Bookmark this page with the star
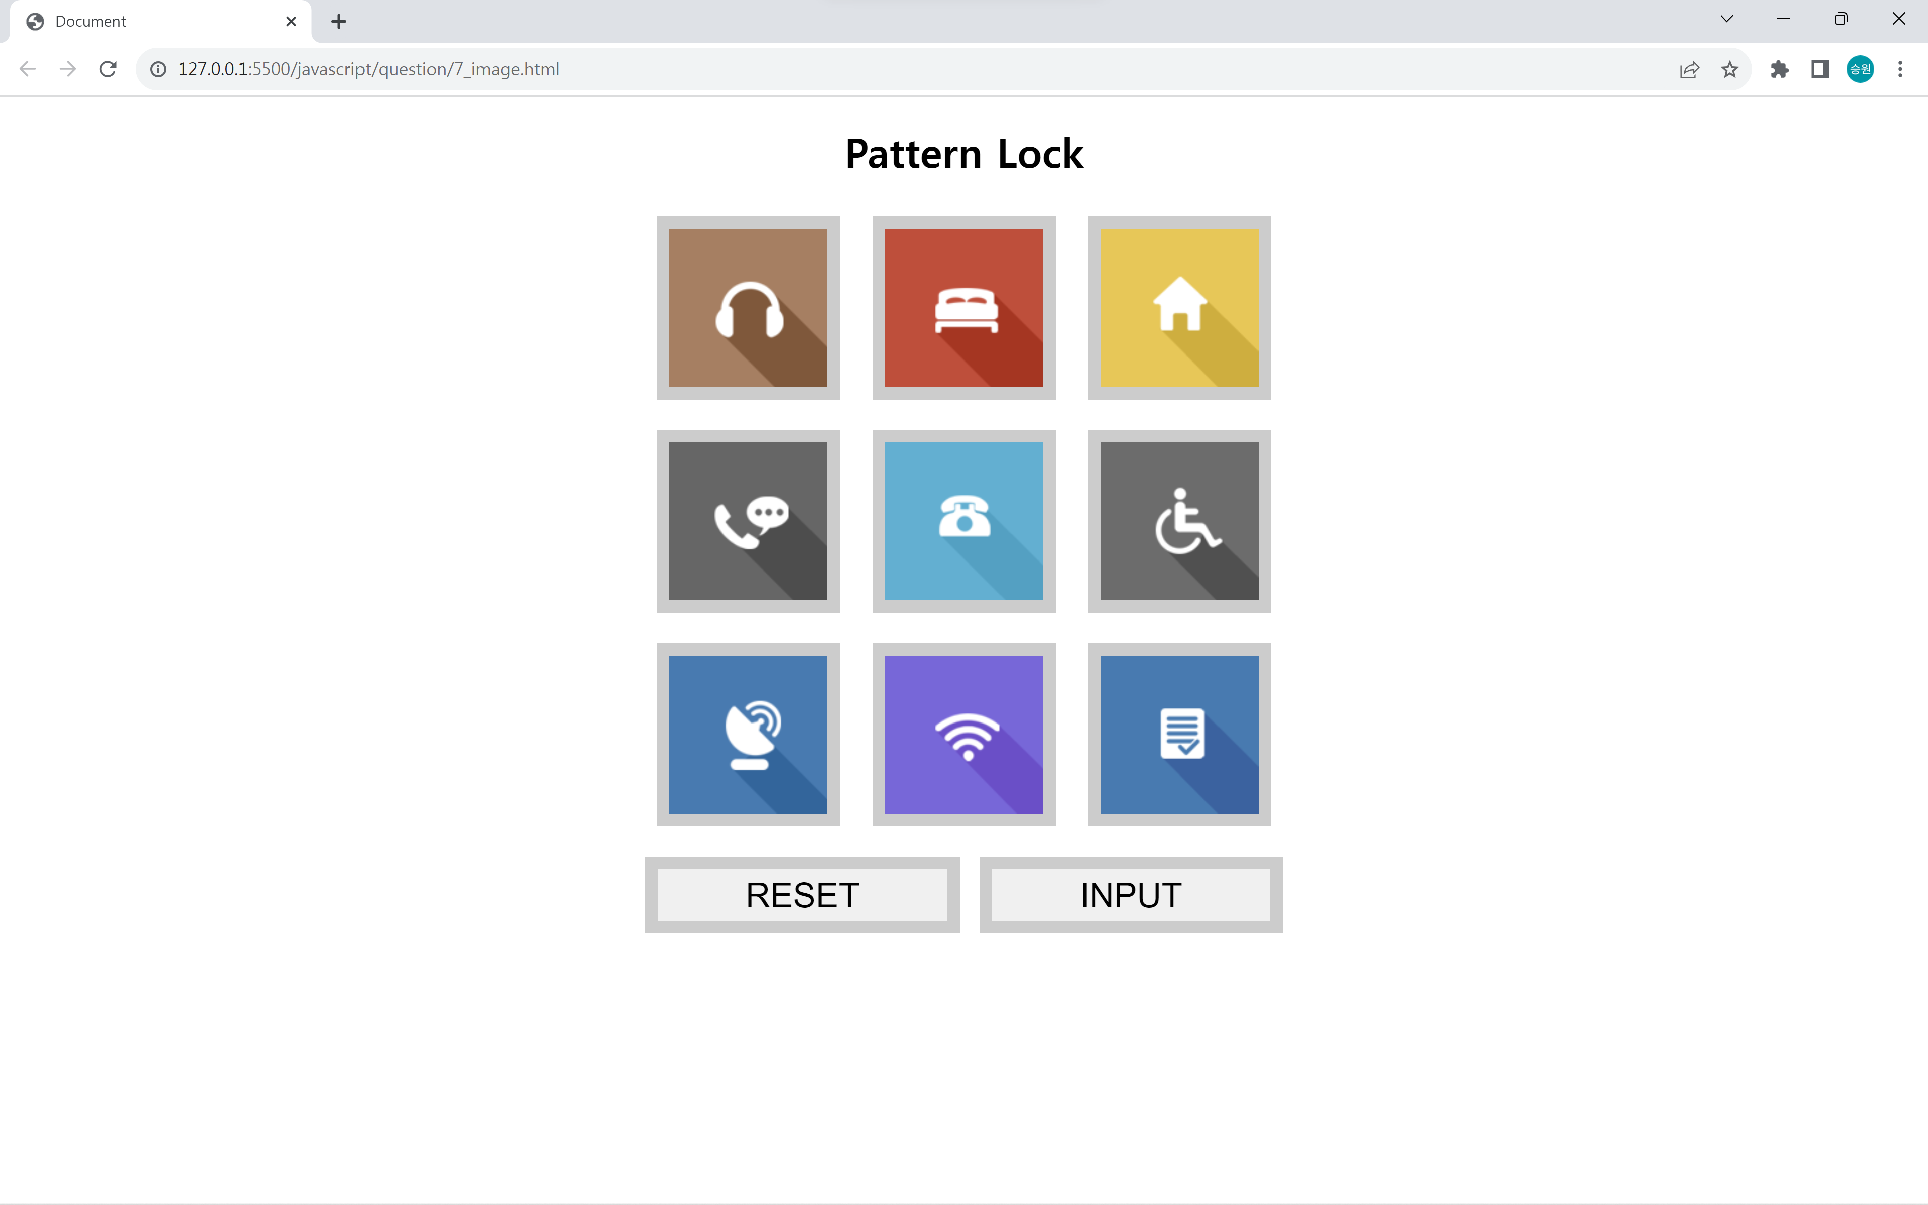The height and width of the screenshot is (1205, 1928). click(1729, 69)
